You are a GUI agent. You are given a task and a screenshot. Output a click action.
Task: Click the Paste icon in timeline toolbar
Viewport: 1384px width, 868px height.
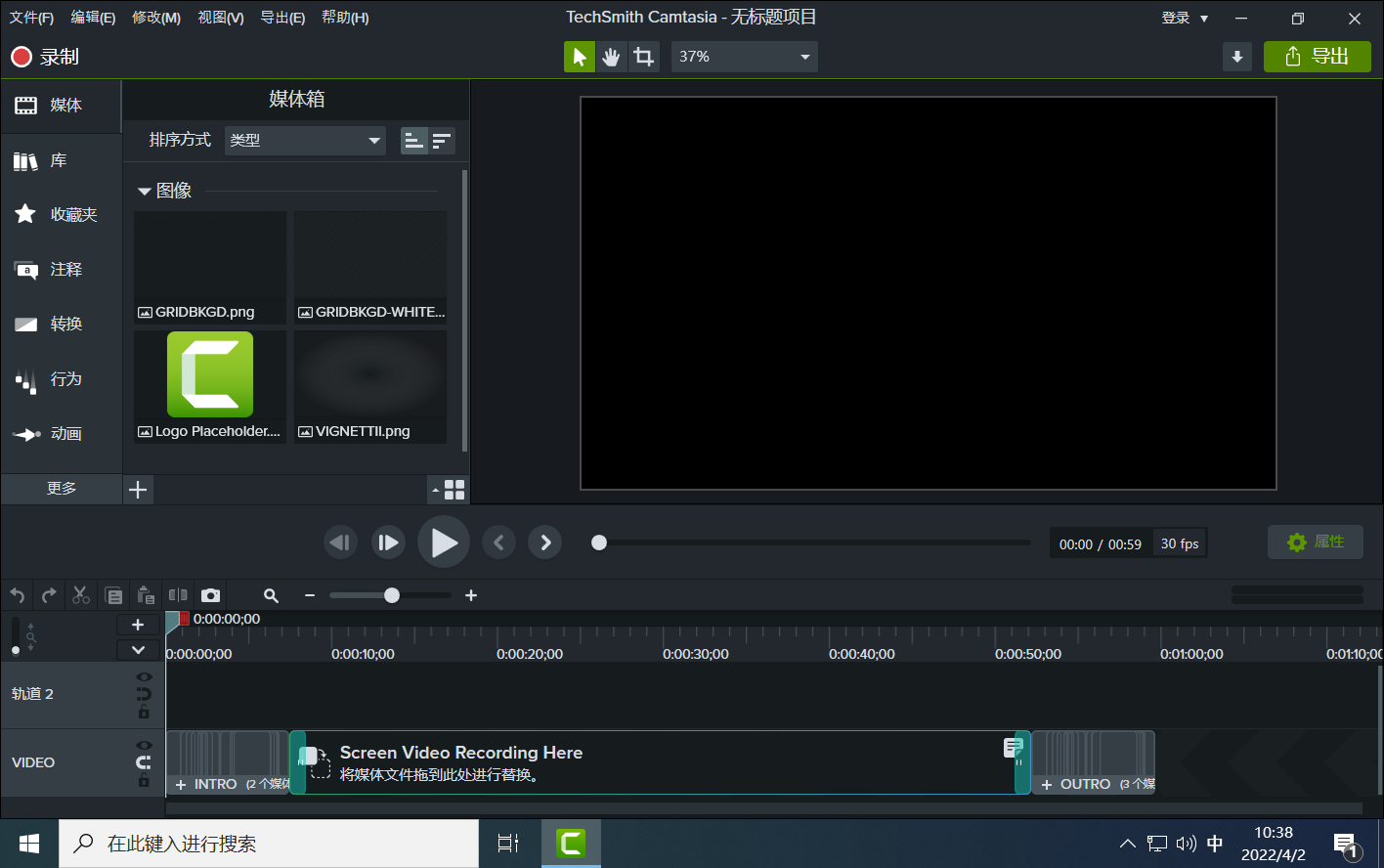146,595
